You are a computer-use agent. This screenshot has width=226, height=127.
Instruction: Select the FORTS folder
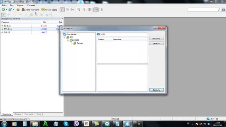point(76,40)
